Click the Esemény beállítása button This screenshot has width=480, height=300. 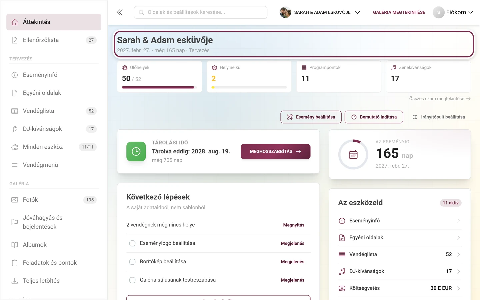[x=311, y=117]
